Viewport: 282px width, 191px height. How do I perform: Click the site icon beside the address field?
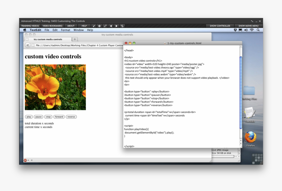33,45
